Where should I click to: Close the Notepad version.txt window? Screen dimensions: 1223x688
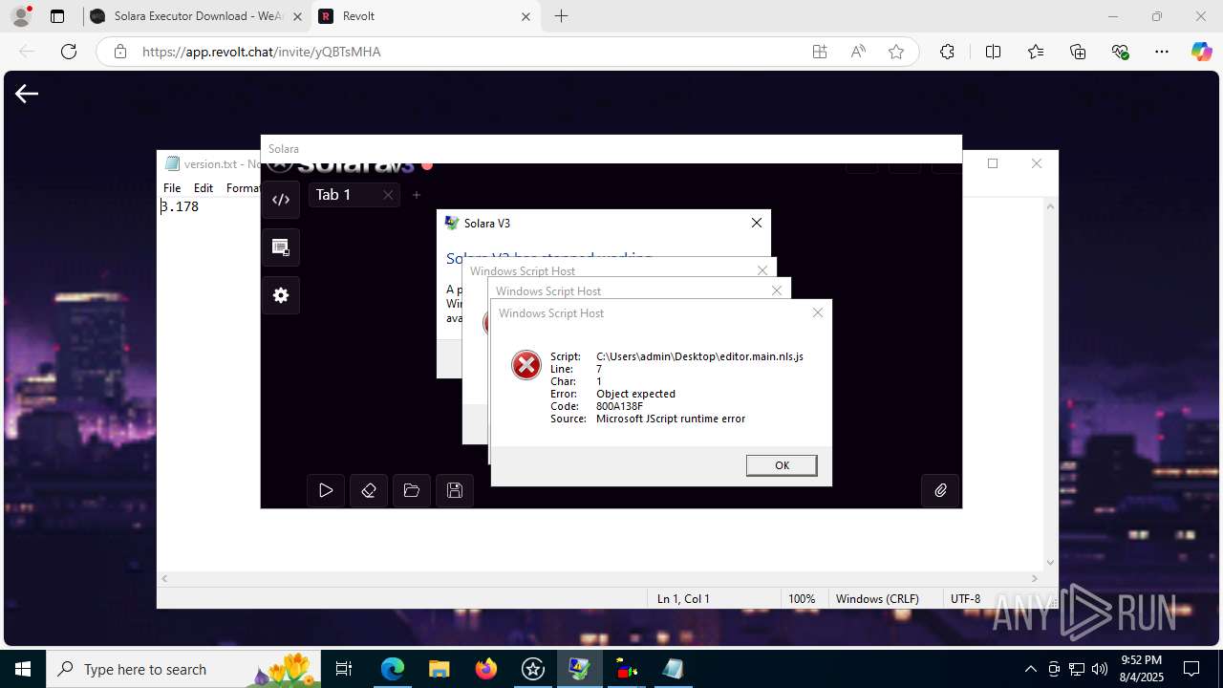pos(1037,163)
